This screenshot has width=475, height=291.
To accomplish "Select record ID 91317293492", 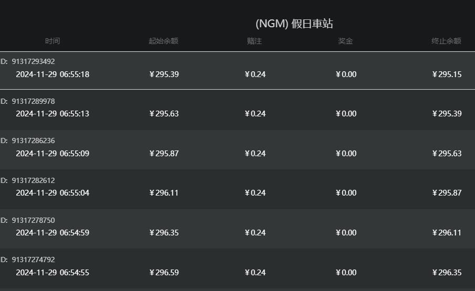I will (33, 61).
